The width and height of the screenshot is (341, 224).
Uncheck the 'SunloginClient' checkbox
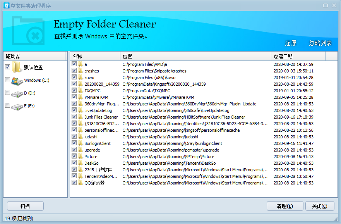pos(74,143)
